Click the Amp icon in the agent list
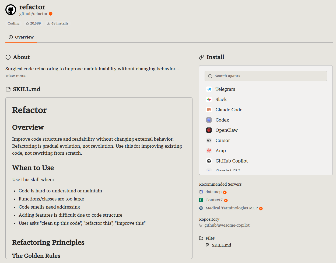This screenshot has width=336, height=263. [209, 151]
